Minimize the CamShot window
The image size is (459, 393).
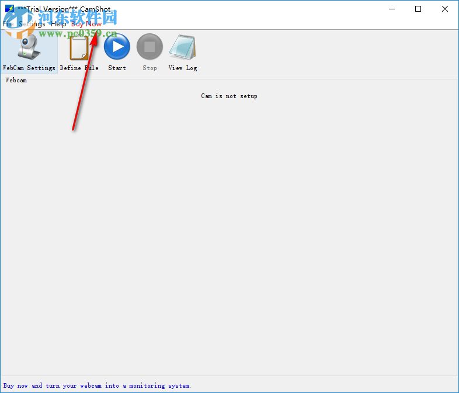(392, 9)
